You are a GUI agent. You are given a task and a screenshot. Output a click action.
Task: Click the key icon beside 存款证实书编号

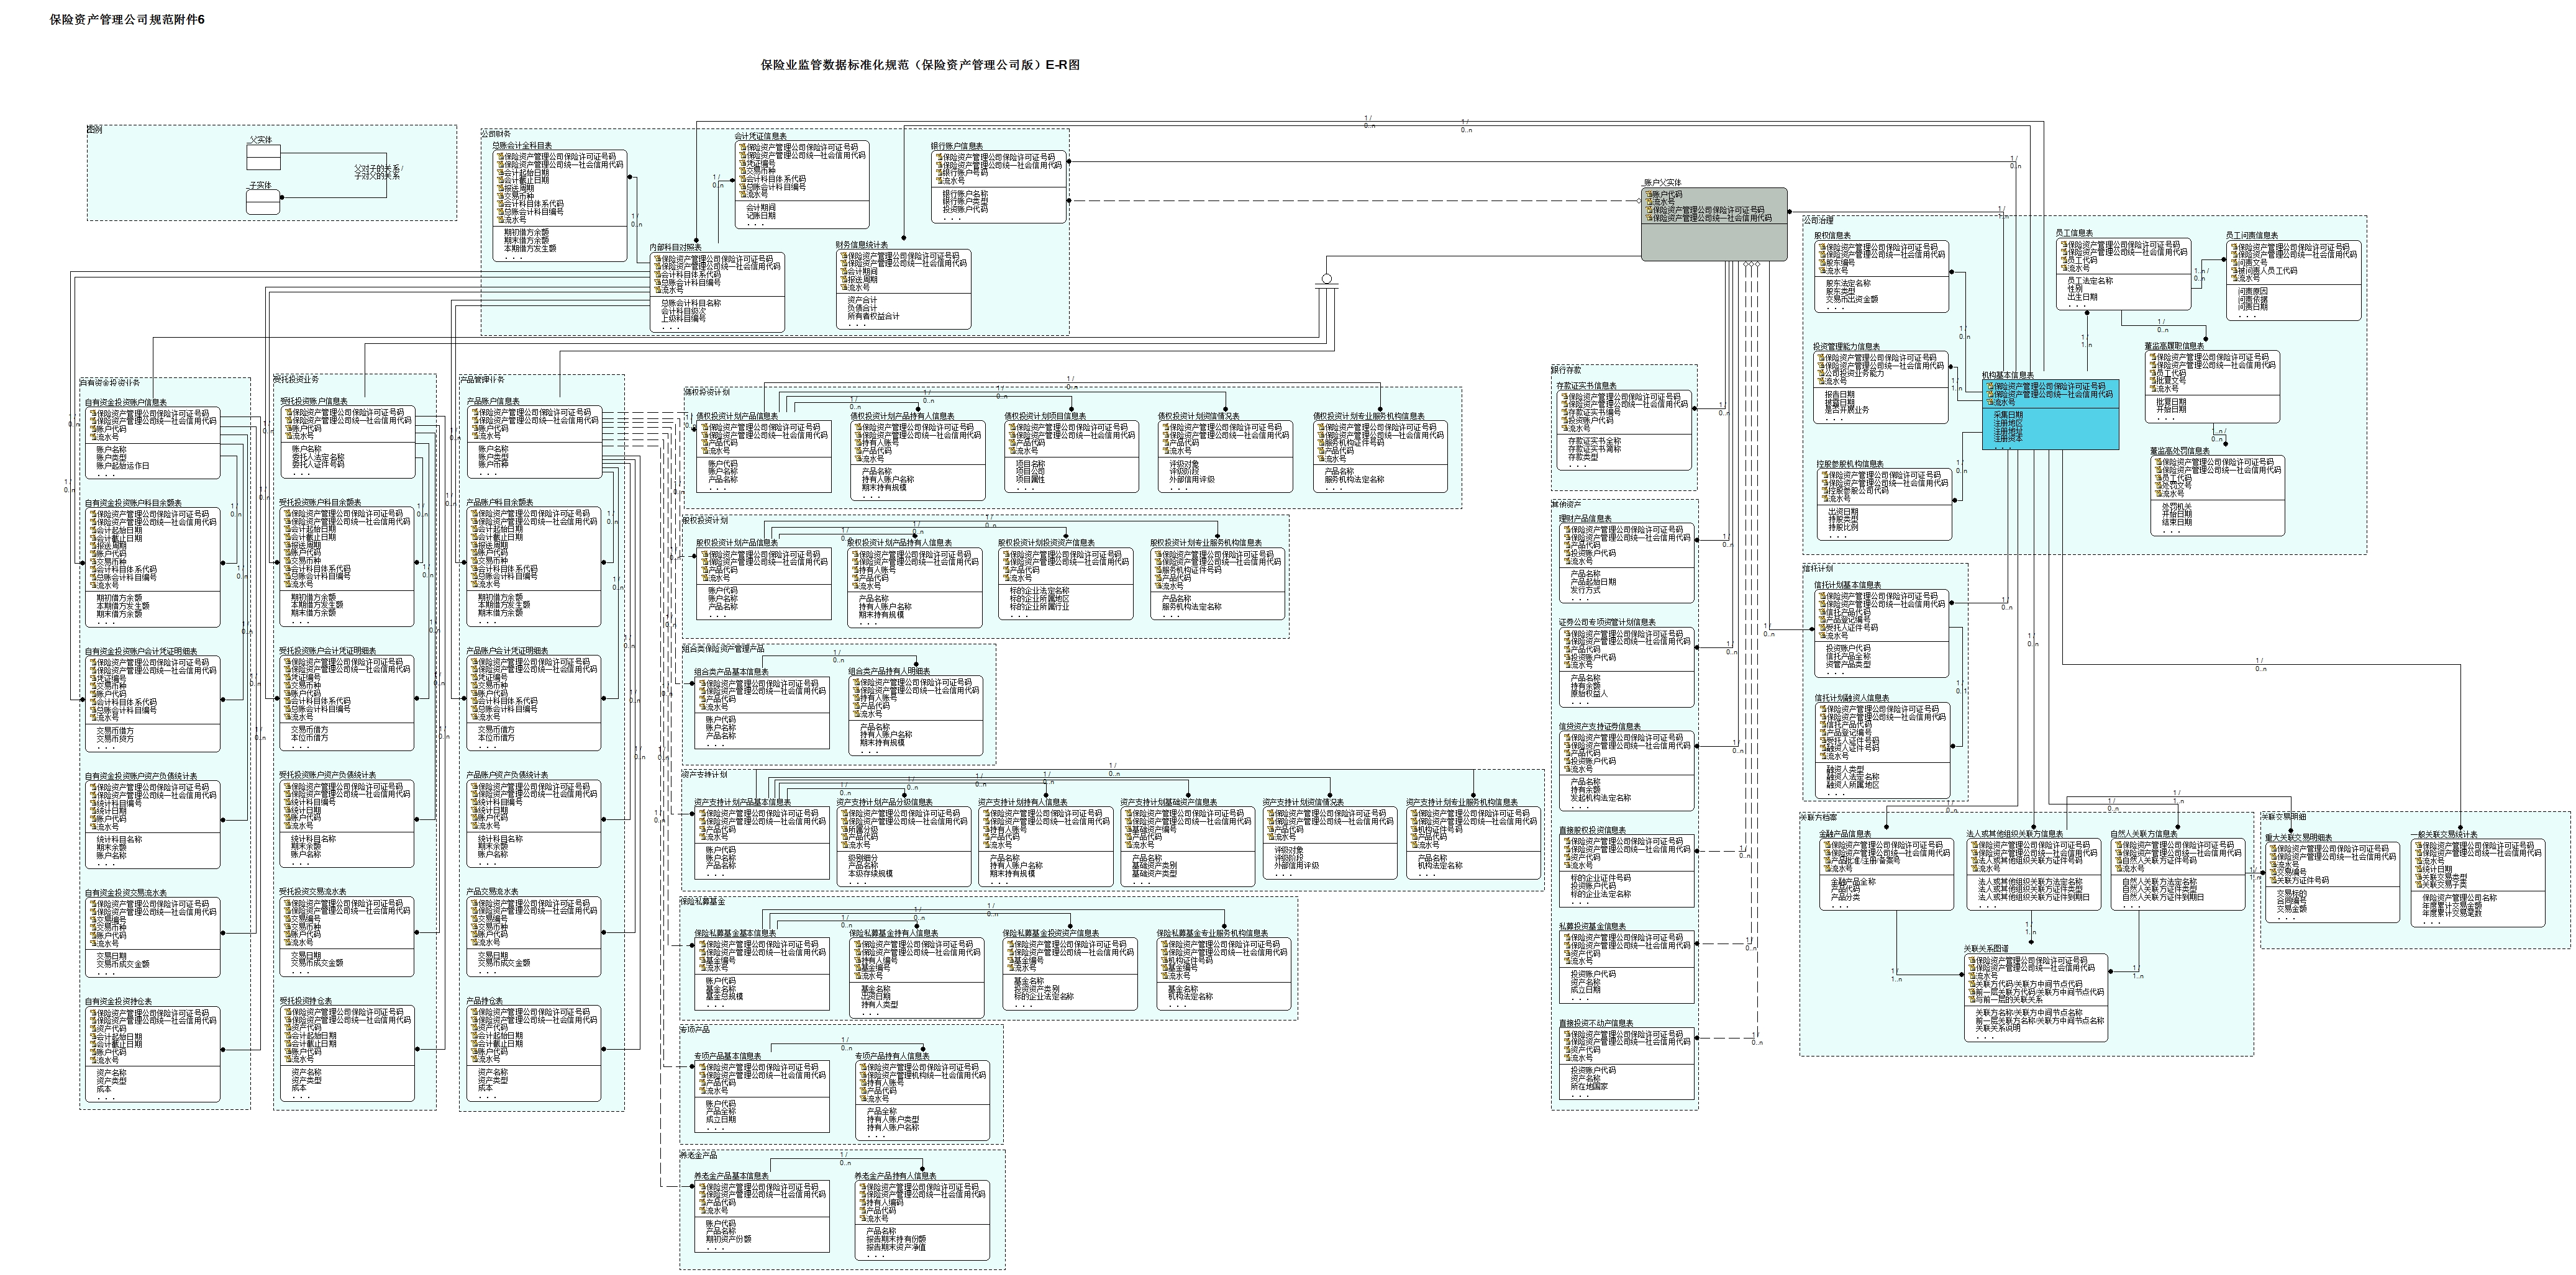coord(1566,413)
